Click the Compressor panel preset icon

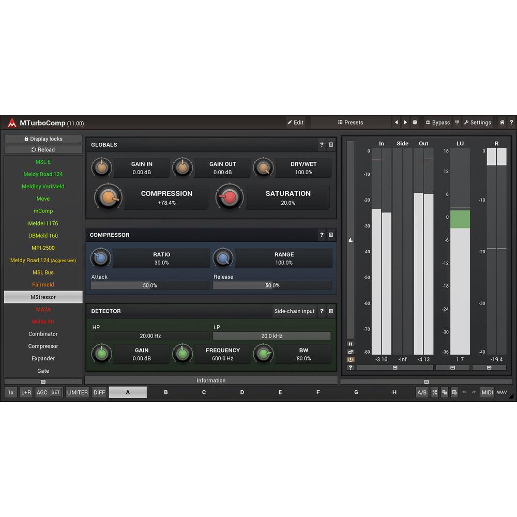click(x=331, y=235)
